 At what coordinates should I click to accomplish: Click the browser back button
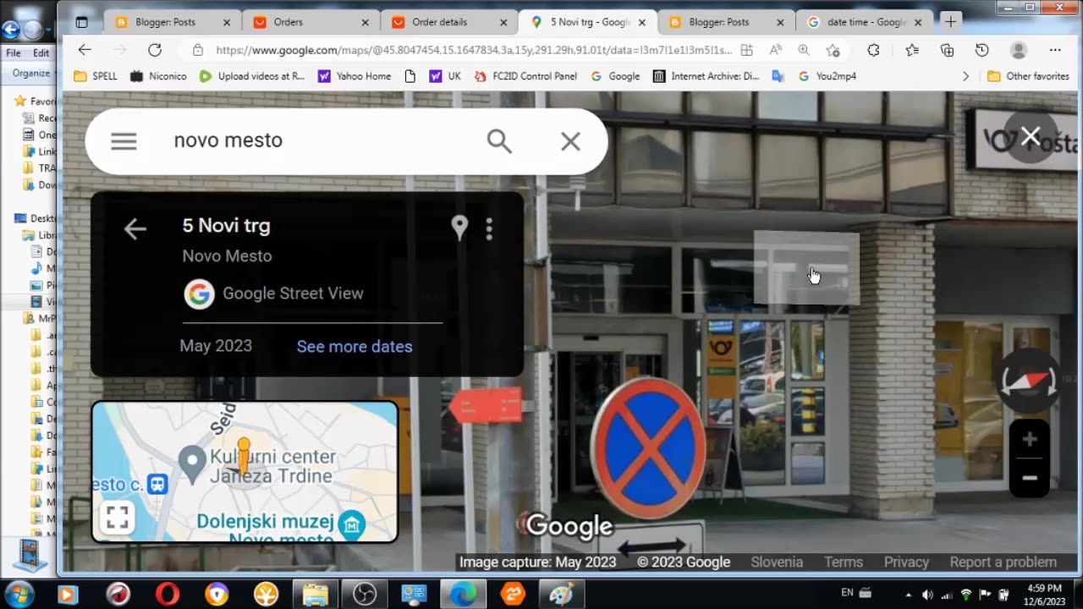pyautogui.click(x=85, y=50)
